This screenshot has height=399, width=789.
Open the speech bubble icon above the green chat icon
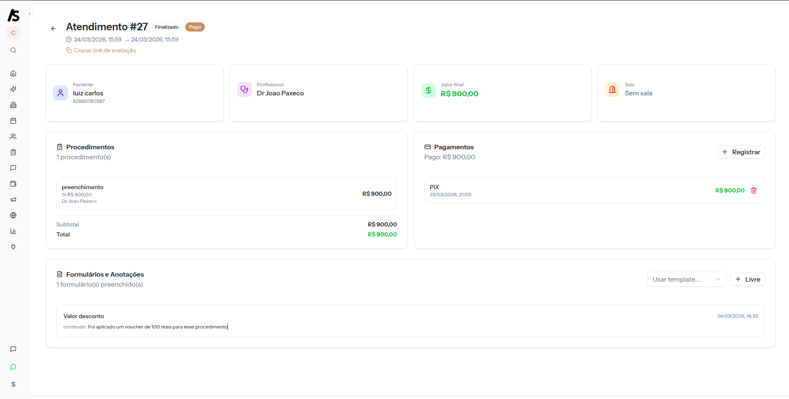tap(13, 349)
